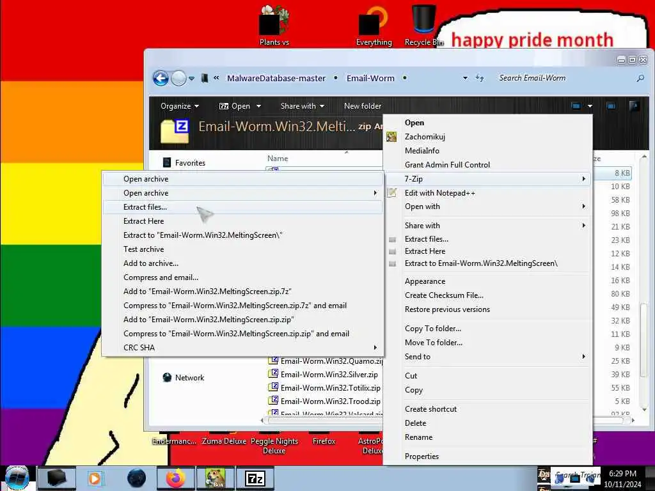Click the Box game taskbar icon
This screenshot has height=491, width=655.
point(216,478)
